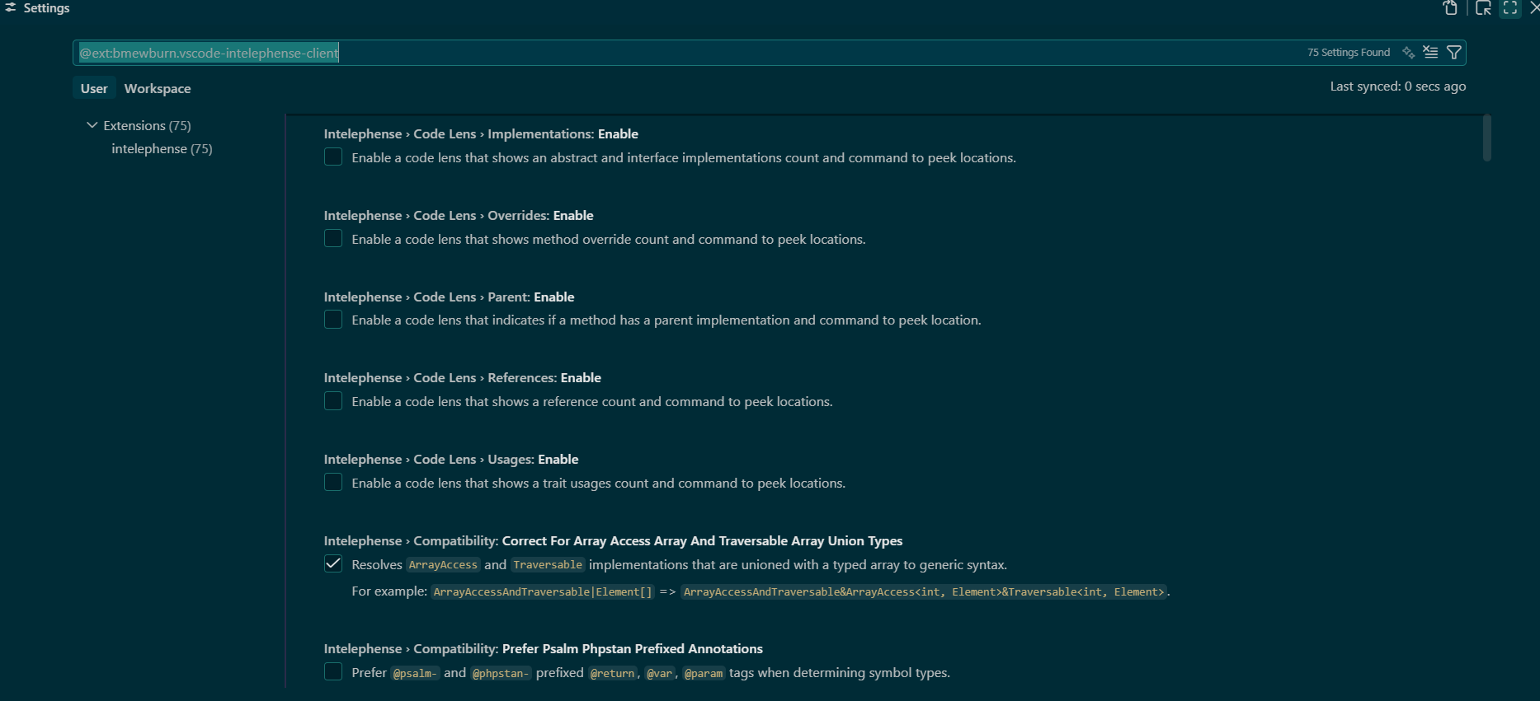Image resolution: width=1540 pixels, height=701 pixels.
Task: Enable Code Lens Implementations checkbox
Action: [333, 157]
